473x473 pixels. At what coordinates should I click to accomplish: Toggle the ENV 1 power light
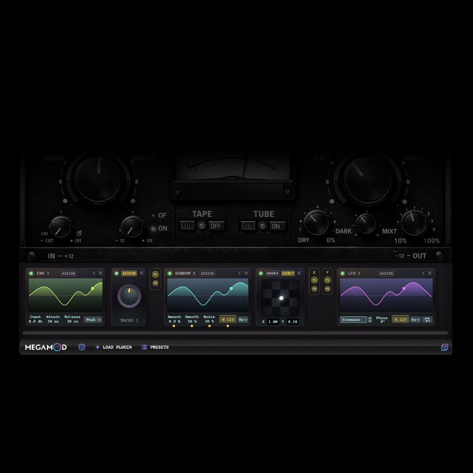31,273
